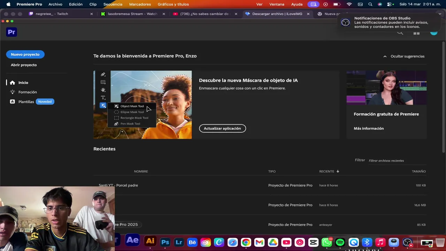Open OBS Studio from the dock
Screen dimensions: 446x251
407,242
